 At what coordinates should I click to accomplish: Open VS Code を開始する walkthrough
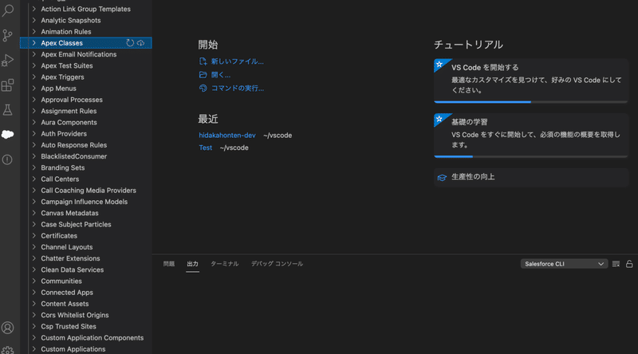531,81
